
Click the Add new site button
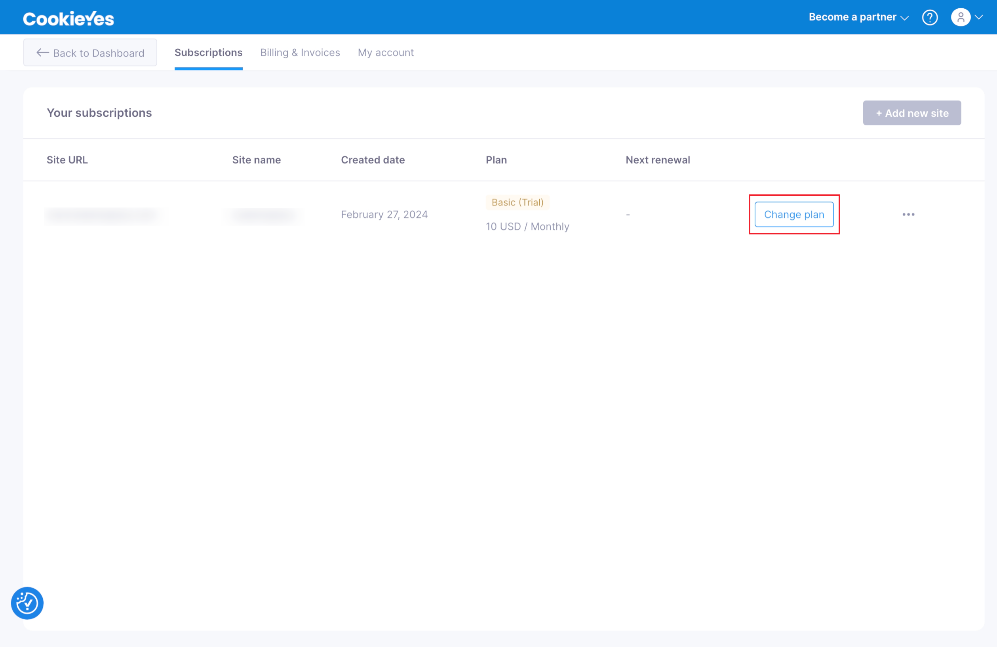coord(911,113)
